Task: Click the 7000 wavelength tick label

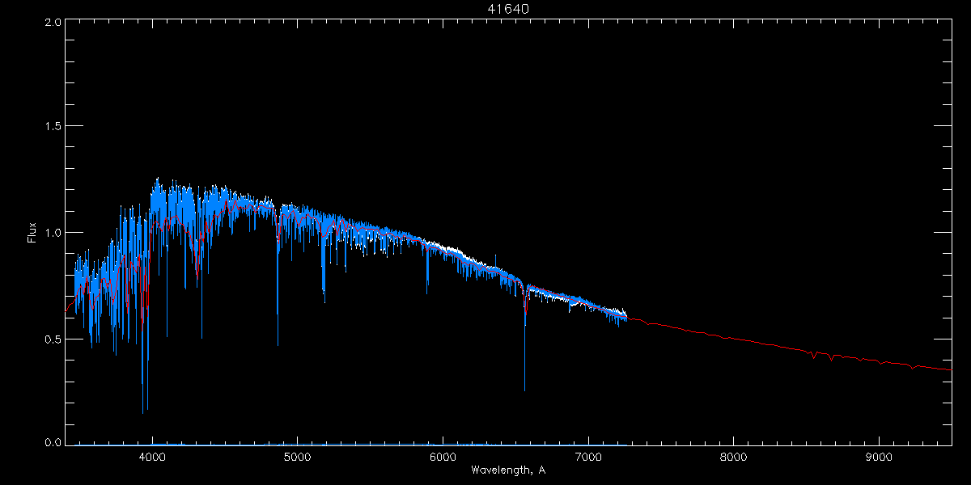Action: (x=588, y=456)
